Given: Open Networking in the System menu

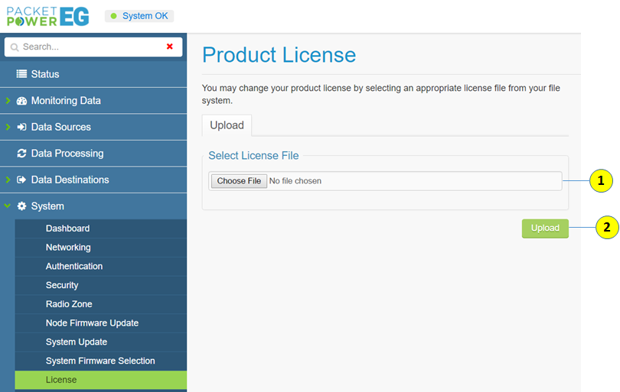Looking at the screenshot, I should [x=68, y=248].
